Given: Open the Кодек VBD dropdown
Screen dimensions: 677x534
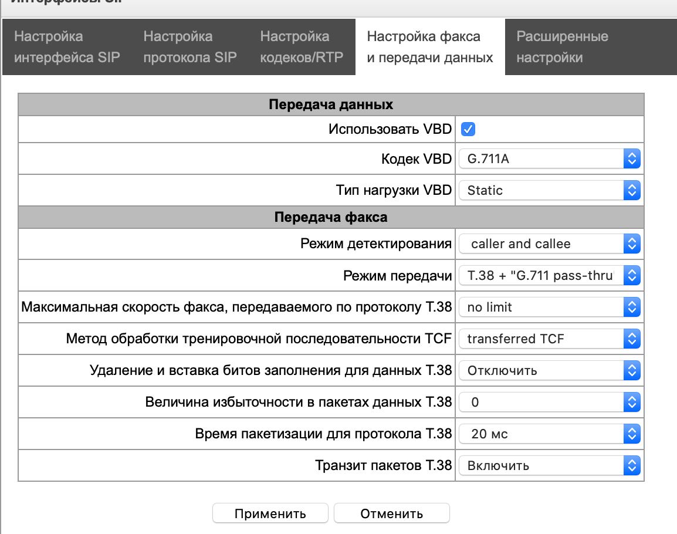Looking at the screenshot, I should [x=549, y=159].
